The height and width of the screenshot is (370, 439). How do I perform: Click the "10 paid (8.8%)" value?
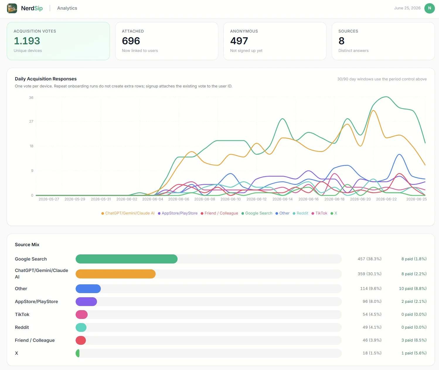point(413,289)
